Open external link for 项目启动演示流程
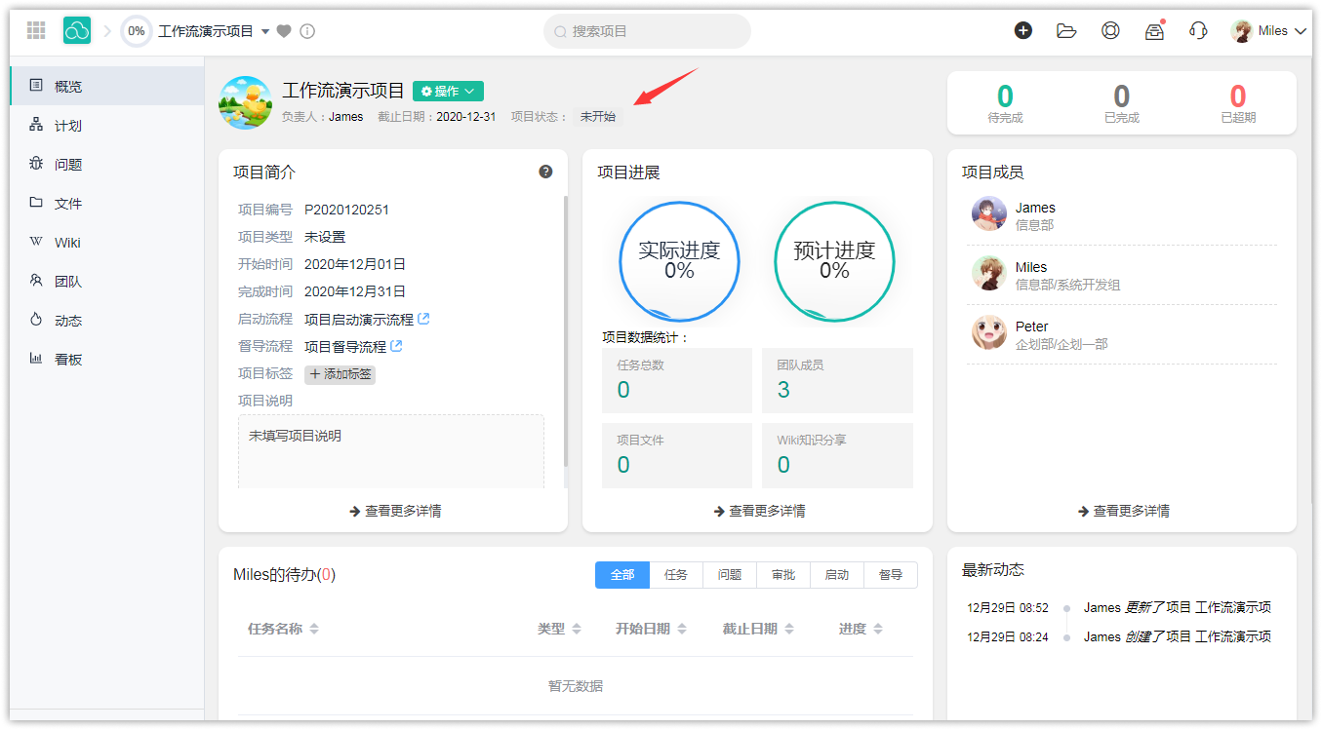This screenshot has width=1322, height=730. coord(423,319)
